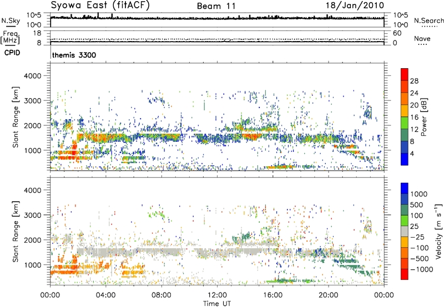Pick the bright blue power segment below 4 dB
Viewport: 444px width, 307px height.
coord(405,159)
